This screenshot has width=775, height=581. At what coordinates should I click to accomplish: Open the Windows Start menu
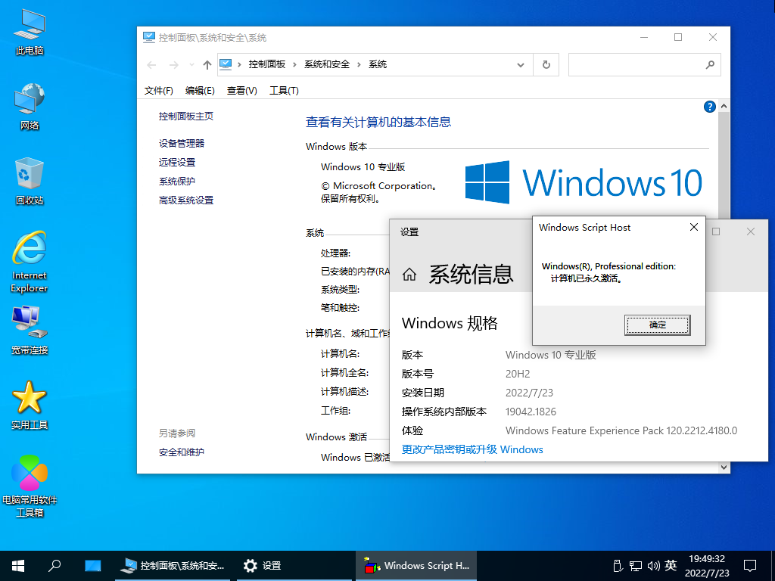click(18, 566)
